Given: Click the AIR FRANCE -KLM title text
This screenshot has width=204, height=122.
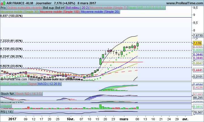Looking at the screenshot, I should pos(20,3).
